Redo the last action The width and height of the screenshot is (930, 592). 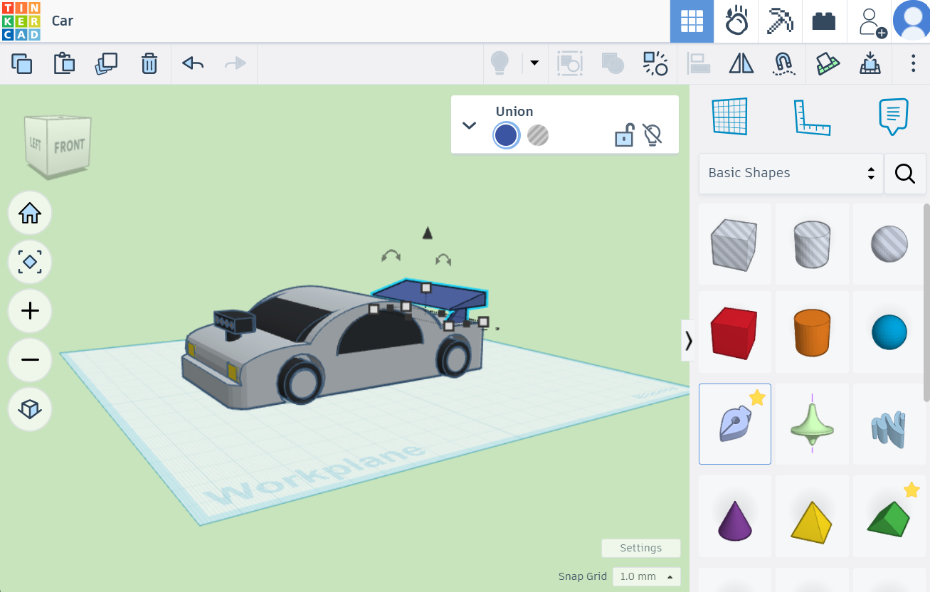[235, 63]
